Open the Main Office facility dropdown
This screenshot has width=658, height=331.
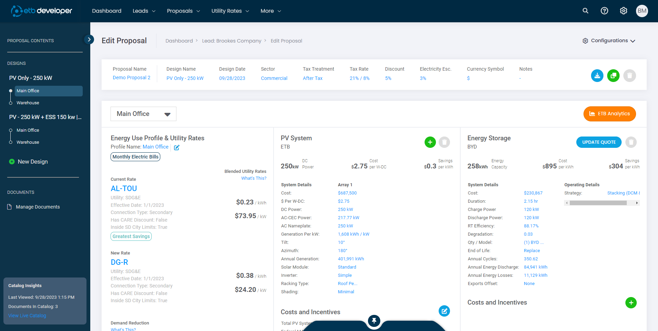point(143,114)
